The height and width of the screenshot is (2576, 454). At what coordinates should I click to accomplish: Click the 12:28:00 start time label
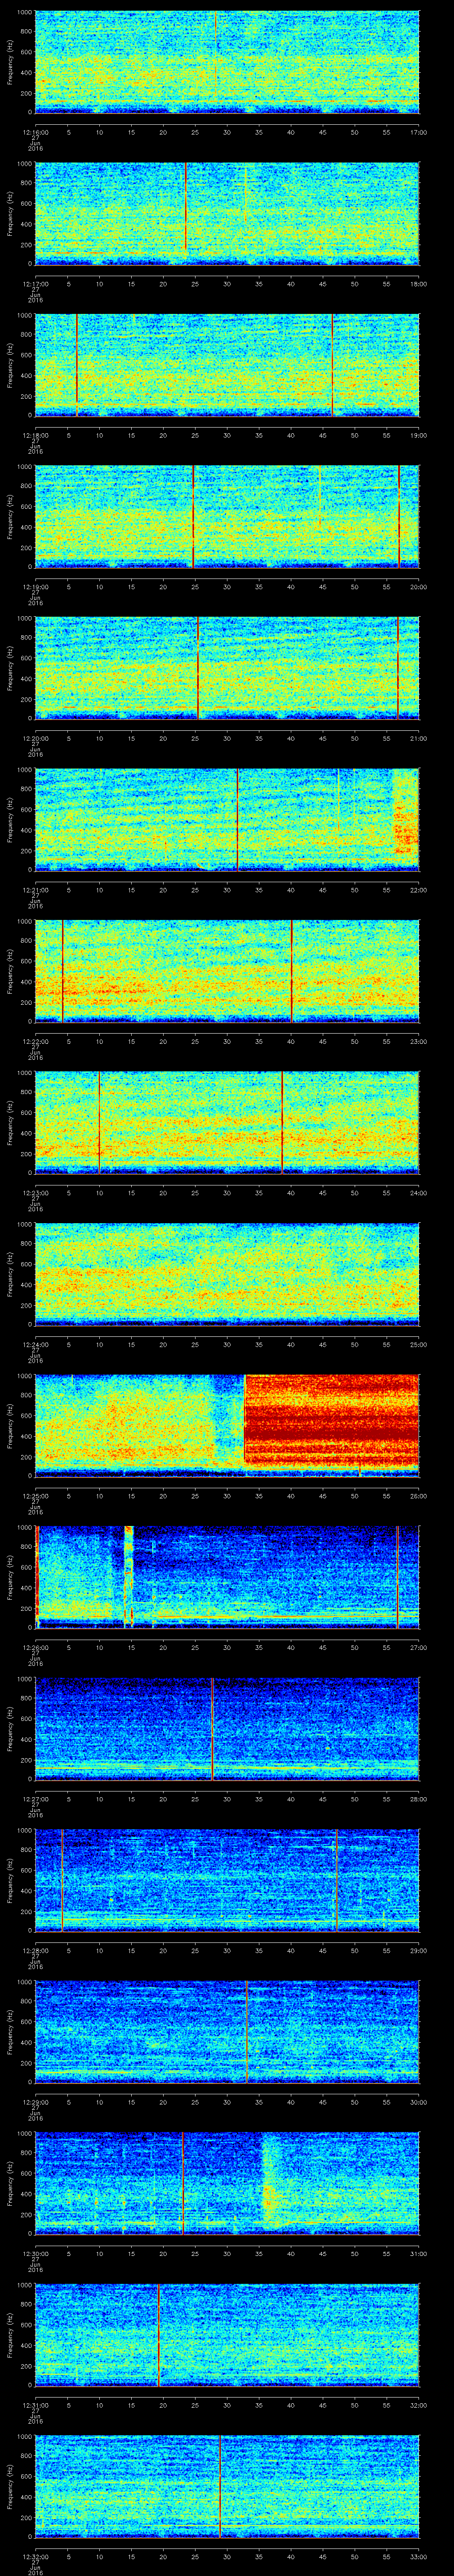35,1950
